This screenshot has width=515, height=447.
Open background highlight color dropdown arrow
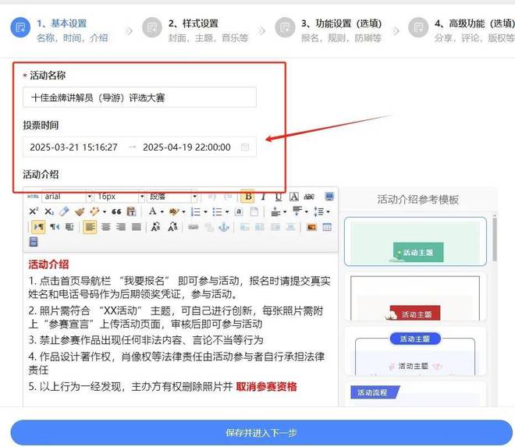pos(183,212)
